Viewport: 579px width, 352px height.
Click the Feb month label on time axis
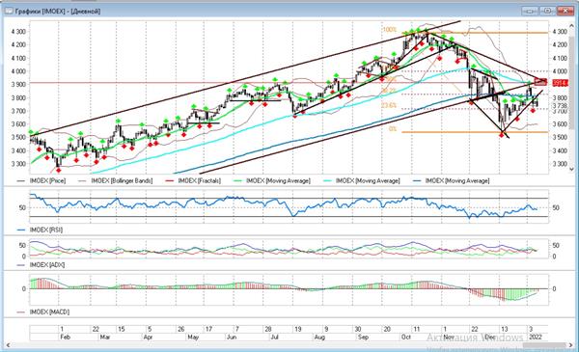coord(65,338)
